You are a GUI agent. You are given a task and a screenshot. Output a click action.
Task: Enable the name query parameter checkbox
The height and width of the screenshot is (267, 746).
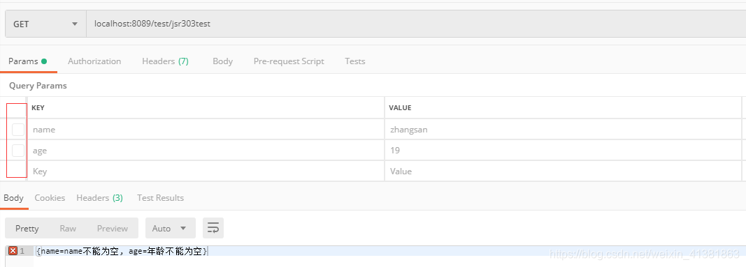click(x=18, y=130)
